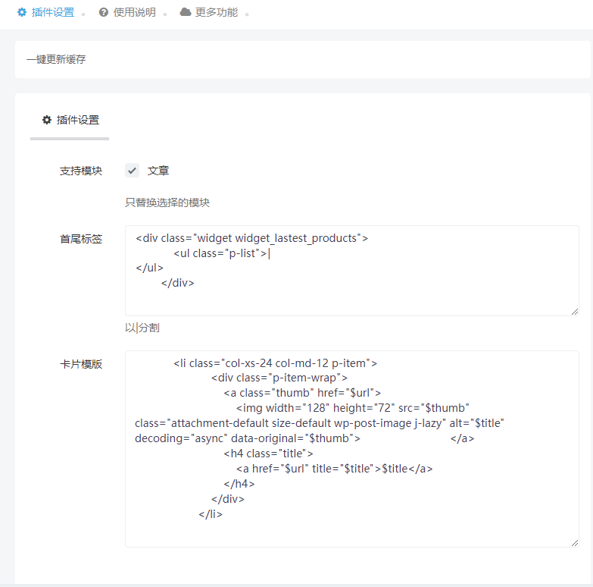Open the 使用说明 navigation item

coord(134,12)
